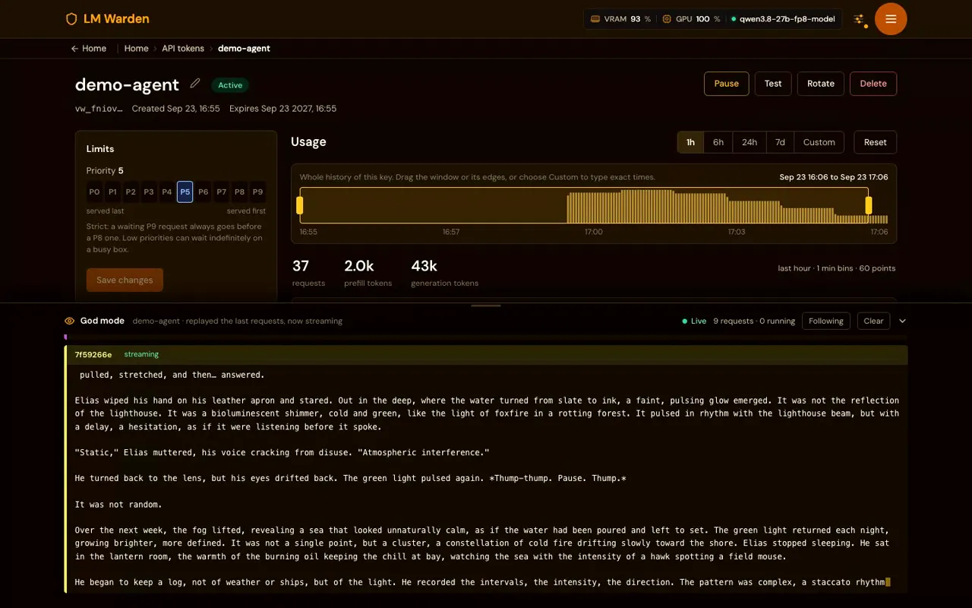Go back via the Home arrow link
972x608 pixels.
tap(88, 48)
